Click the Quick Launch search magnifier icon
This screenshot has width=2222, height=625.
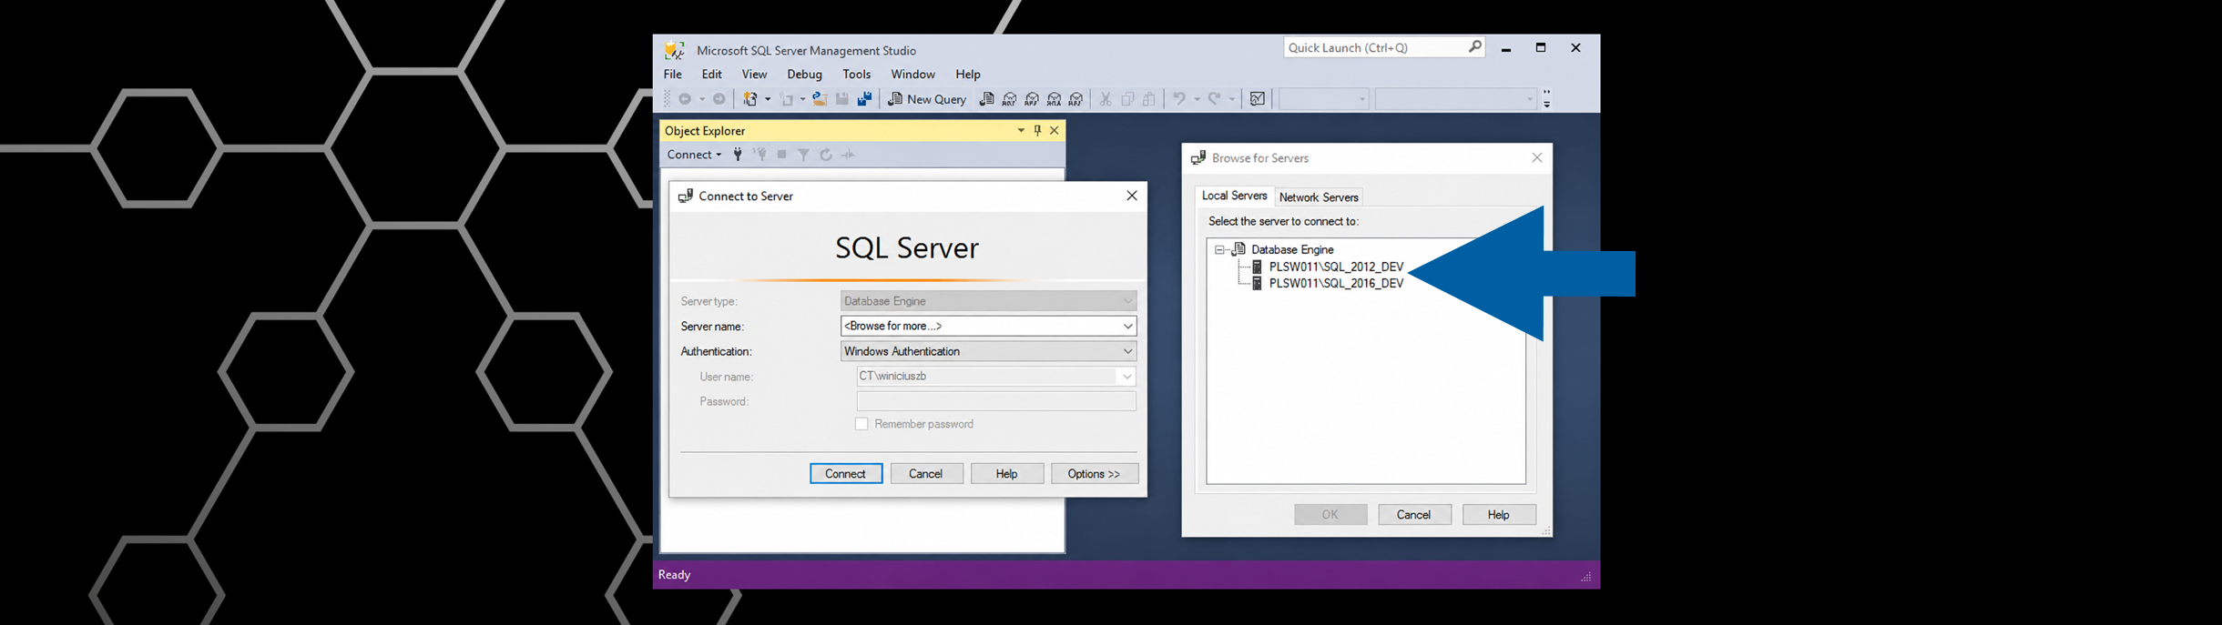click(1474, 46)
